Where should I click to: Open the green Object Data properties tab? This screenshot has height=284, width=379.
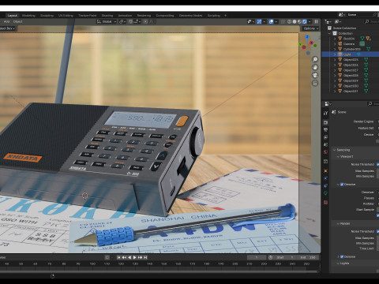[x=325, y=193]
